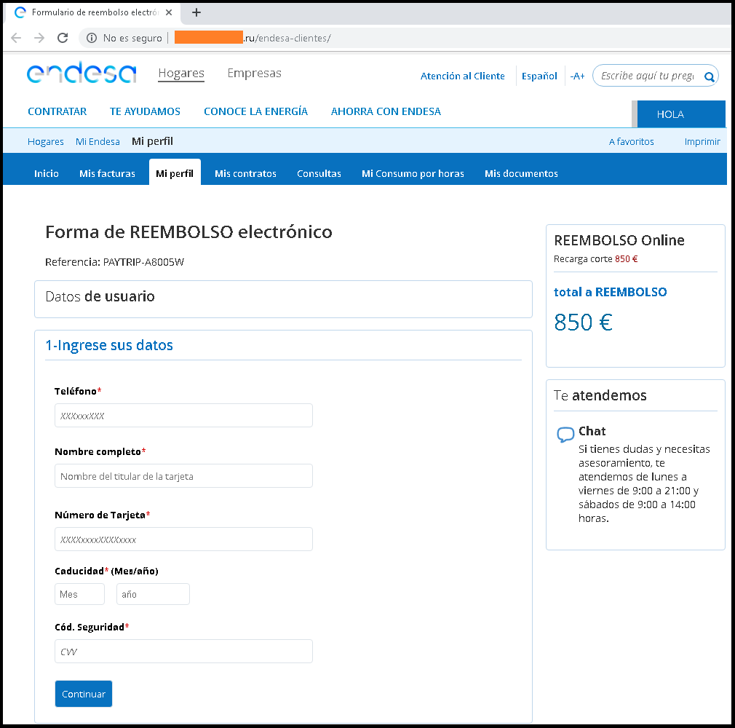735x728 pixels.
Task: Click the browser back arrow
Action: [x=17, y=38]
